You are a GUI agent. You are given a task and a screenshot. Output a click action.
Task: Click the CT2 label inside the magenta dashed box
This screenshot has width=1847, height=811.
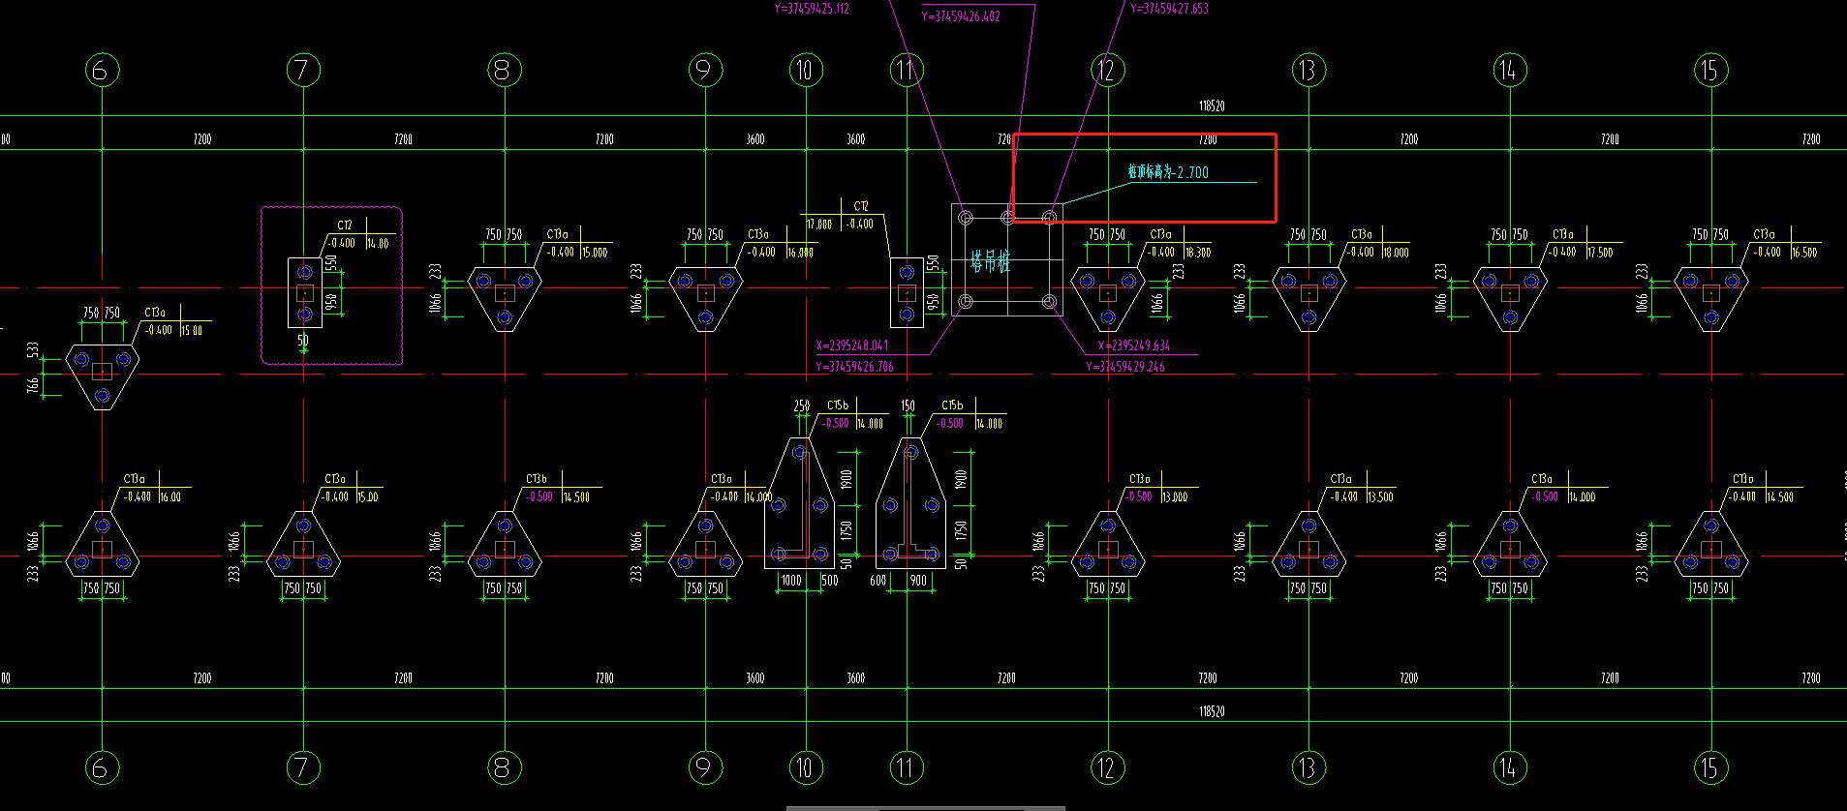345,225
